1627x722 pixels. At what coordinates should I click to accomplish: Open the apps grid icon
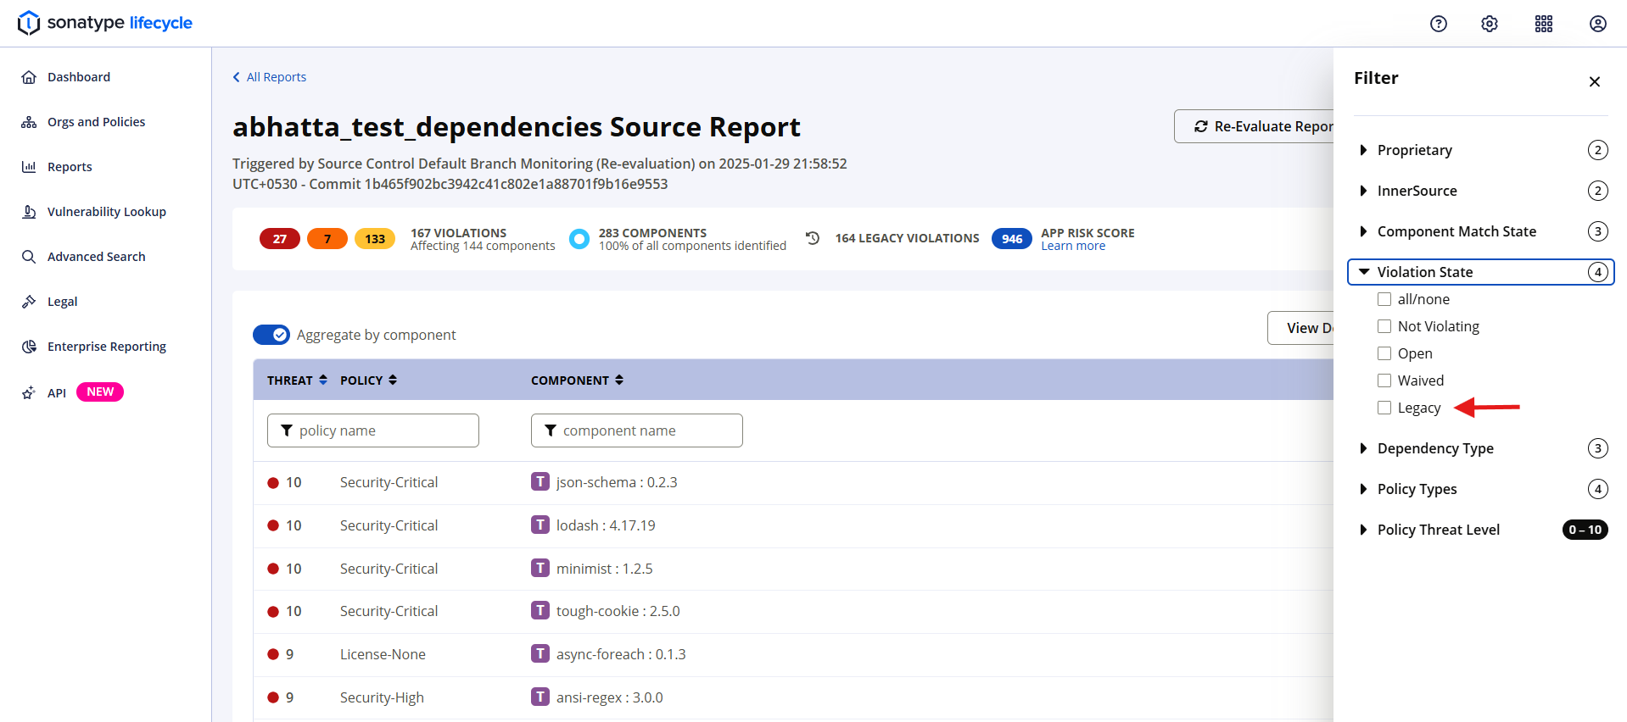tap(1544, 24)
